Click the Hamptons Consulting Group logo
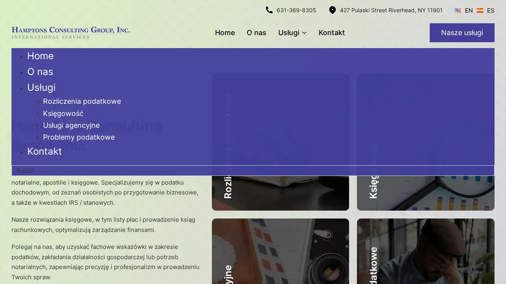The width and height of the screenshot is (506, 284). point(71,33)
